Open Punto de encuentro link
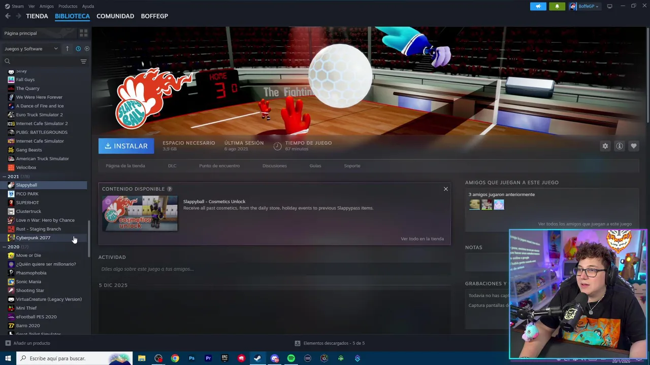The width and height of the screenshot is (650, 365). [x=219, y=166]
